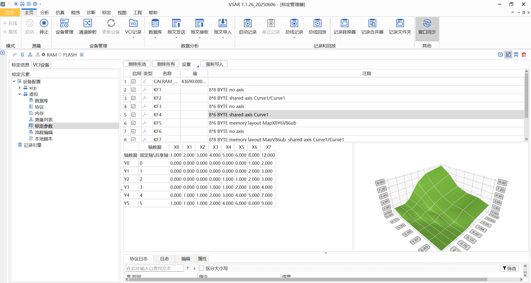The height and width of the screenshot is (283, 531).
Task: Click the log search text field
Action: tap(154, 268)
